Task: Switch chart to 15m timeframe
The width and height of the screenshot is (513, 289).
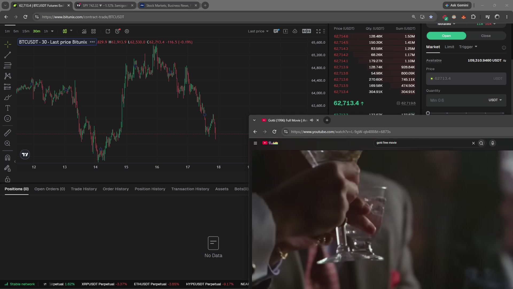Action: 26,31
